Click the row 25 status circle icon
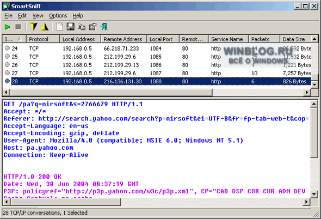The image size is (321, 219). coord(7,57)
